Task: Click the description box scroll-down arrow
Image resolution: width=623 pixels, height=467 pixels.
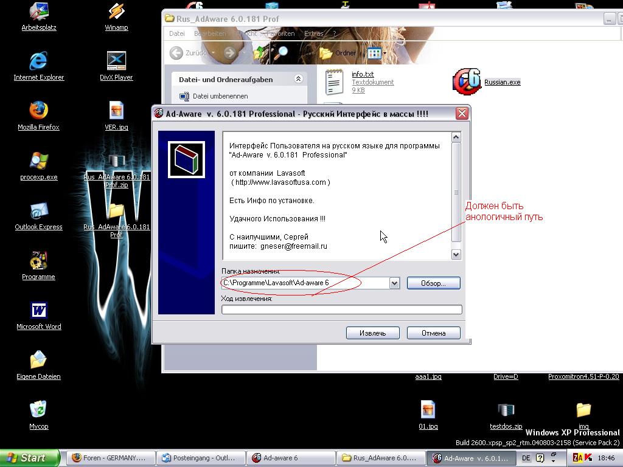Action: [x=456, y=255]
